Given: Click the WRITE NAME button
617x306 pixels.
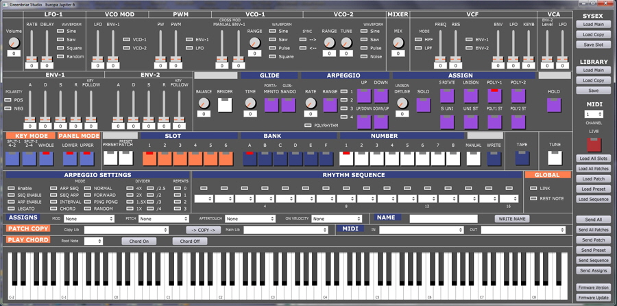Looking at the screenshot, I should pyautogui.click(x=511, y=219).
